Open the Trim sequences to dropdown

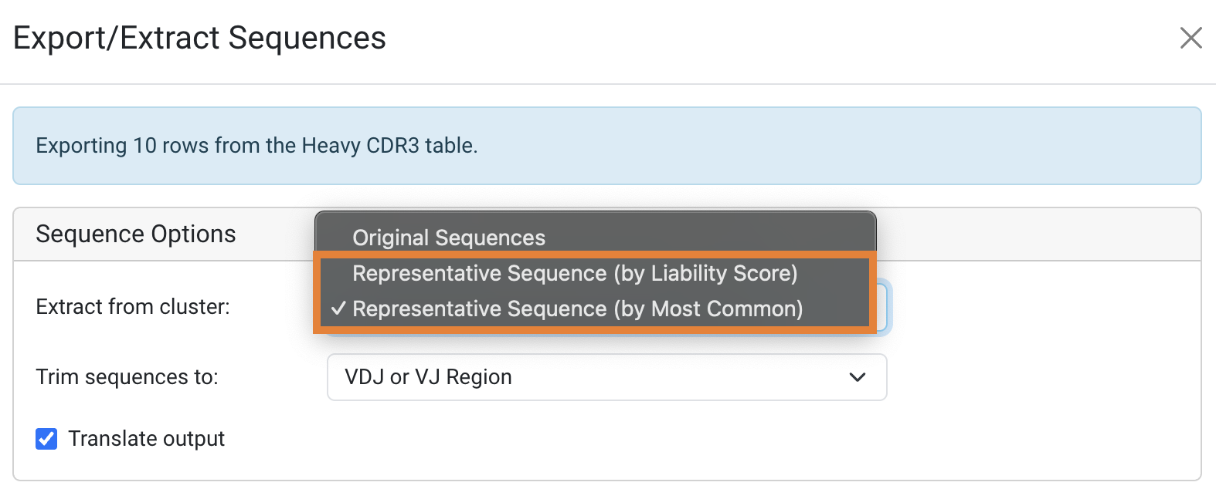coord(606,377)
